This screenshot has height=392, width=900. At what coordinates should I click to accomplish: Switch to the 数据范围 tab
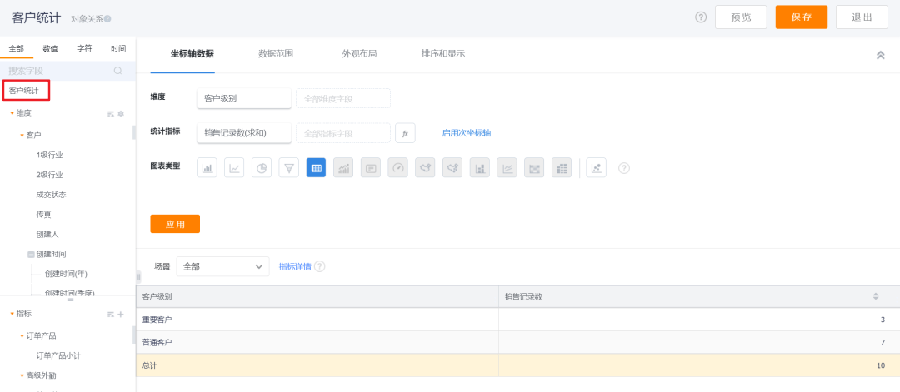click(276, 54)
